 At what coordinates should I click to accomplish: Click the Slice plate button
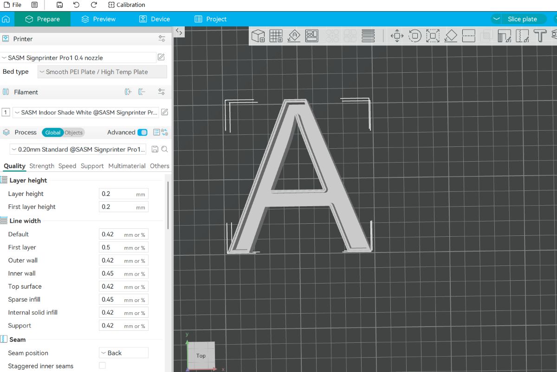point(522,19)
